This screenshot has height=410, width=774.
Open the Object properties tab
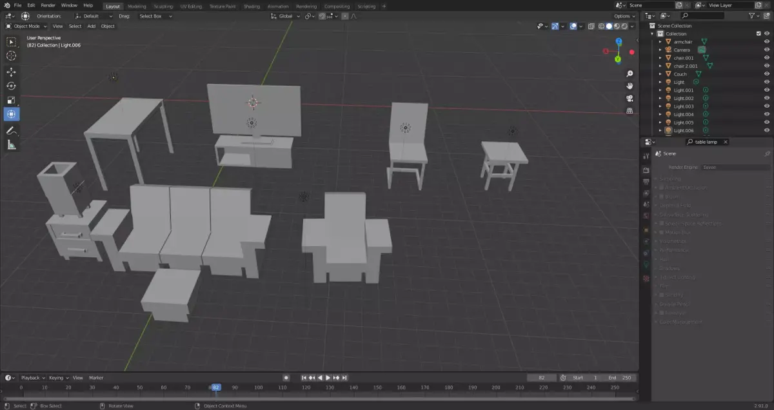(x=646, y=229)
